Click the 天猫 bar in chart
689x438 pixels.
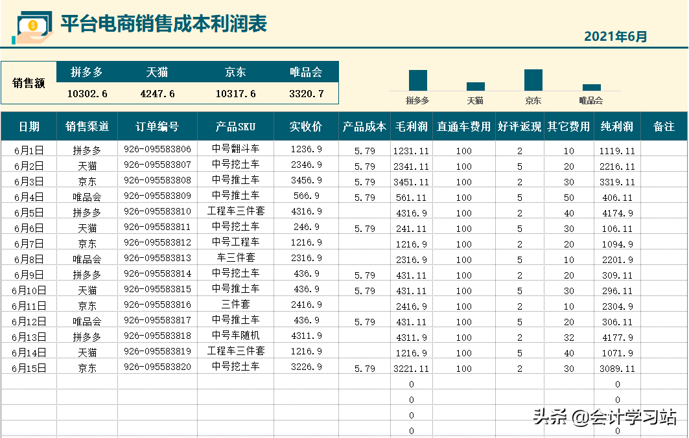(476, 87)
